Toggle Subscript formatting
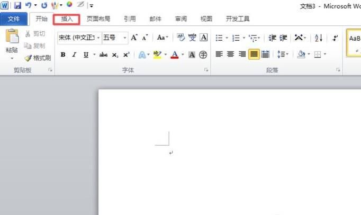Image resolution: width=361 pixels, height=215 pixels. pos(115,55)
